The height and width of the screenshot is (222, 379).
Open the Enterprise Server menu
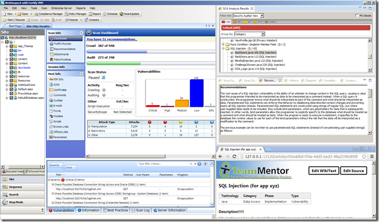pyautogui.click(x=61, y=8)
